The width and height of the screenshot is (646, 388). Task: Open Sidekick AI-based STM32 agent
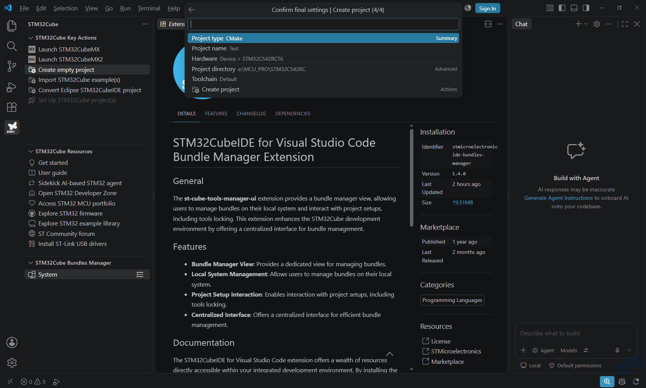(80, 183)
